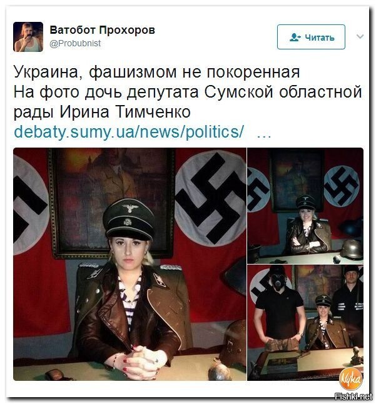The width and height of the screenshot is (376, 404).
Task: Open the debaty.sumy.ua news link
Action: (129, 132)
